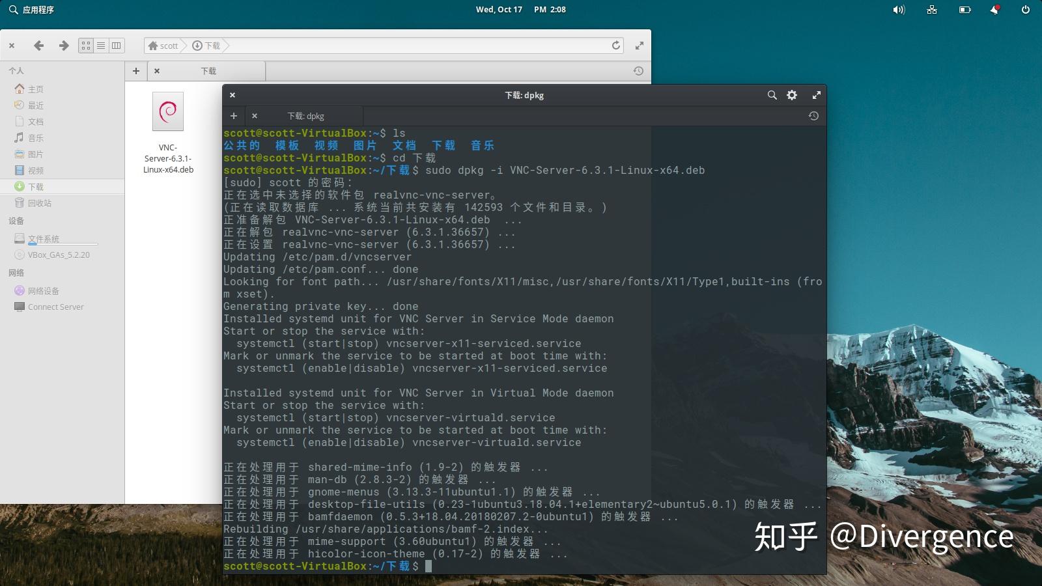Click scott breadcrumb in path bar
Image resolution: width=1042 pixels, height=586 pixels.
(163, 46)
